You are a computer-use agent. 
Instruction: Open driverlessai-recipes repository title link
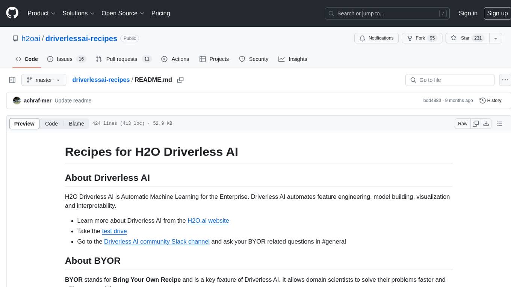click(81, 38)
